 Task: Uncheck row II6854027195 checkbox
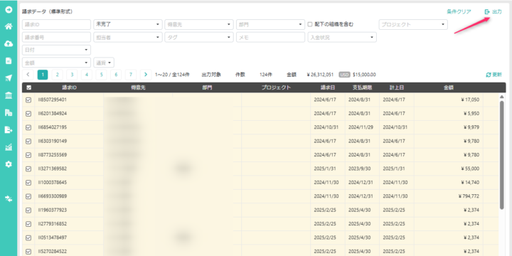28,127
